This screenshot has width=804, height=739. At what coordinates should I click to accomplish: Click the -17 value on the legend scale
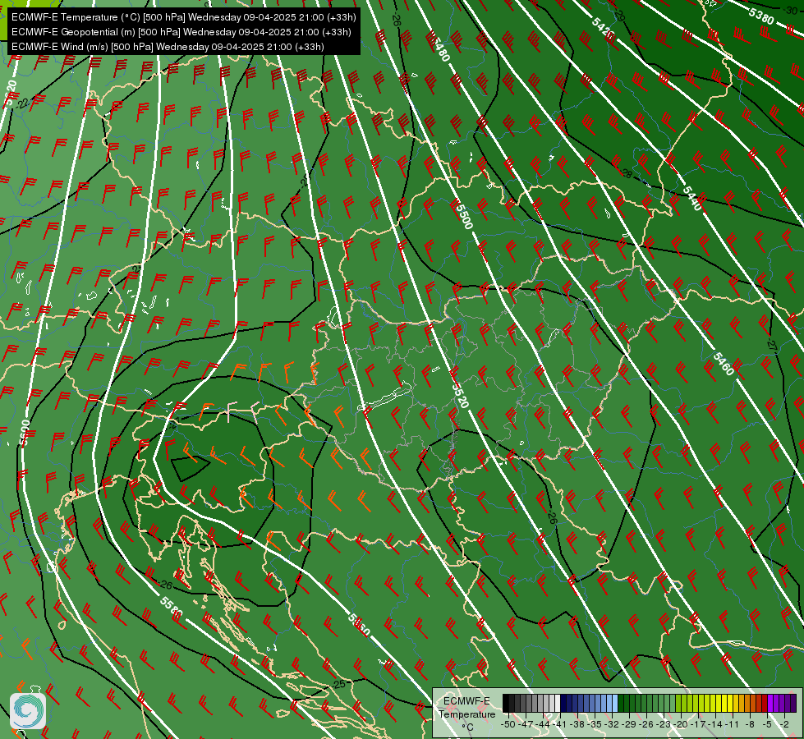tap(700, 724)
